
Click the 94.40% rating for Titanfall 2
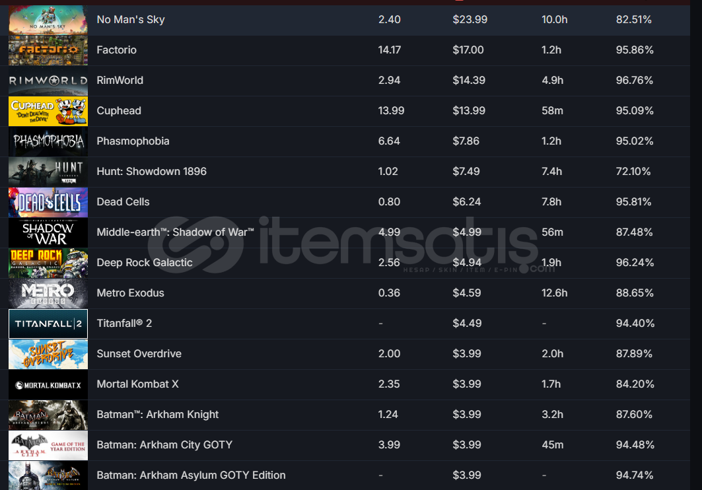click(635, 324)
